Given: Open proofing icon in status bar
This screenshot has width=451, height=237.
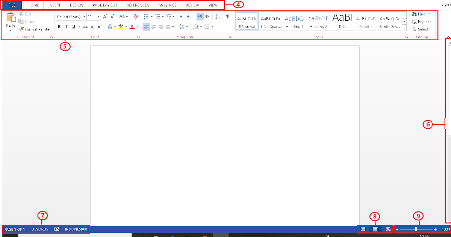Looking at the screenshot, I should pos(57,229).
